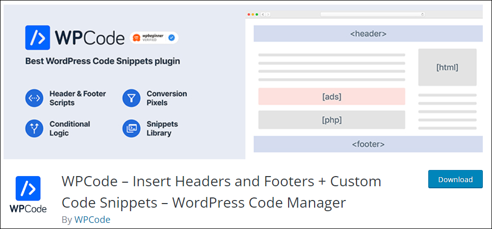Screen dimensions: 492x229
Task: Click the Conversion Pixels funnel icon
Action: point(132,98)
